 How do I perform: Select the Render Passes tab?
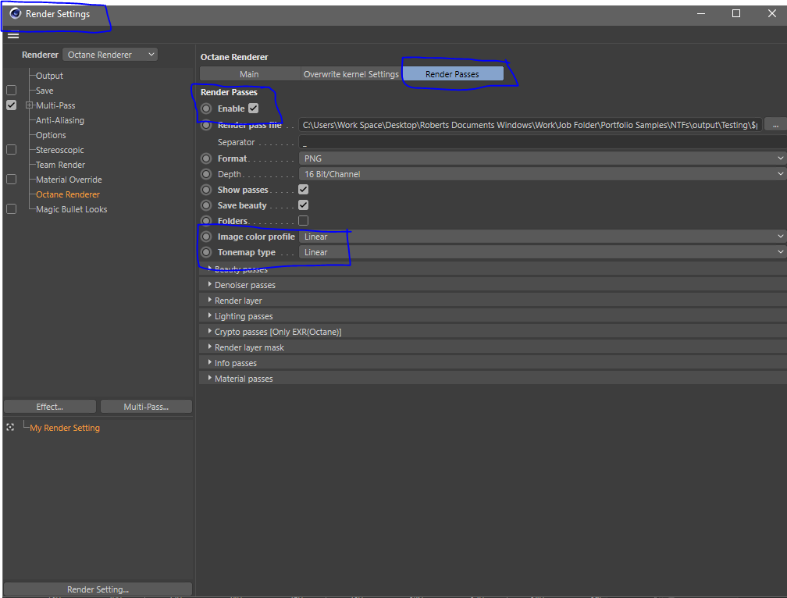tap(452, 73)
